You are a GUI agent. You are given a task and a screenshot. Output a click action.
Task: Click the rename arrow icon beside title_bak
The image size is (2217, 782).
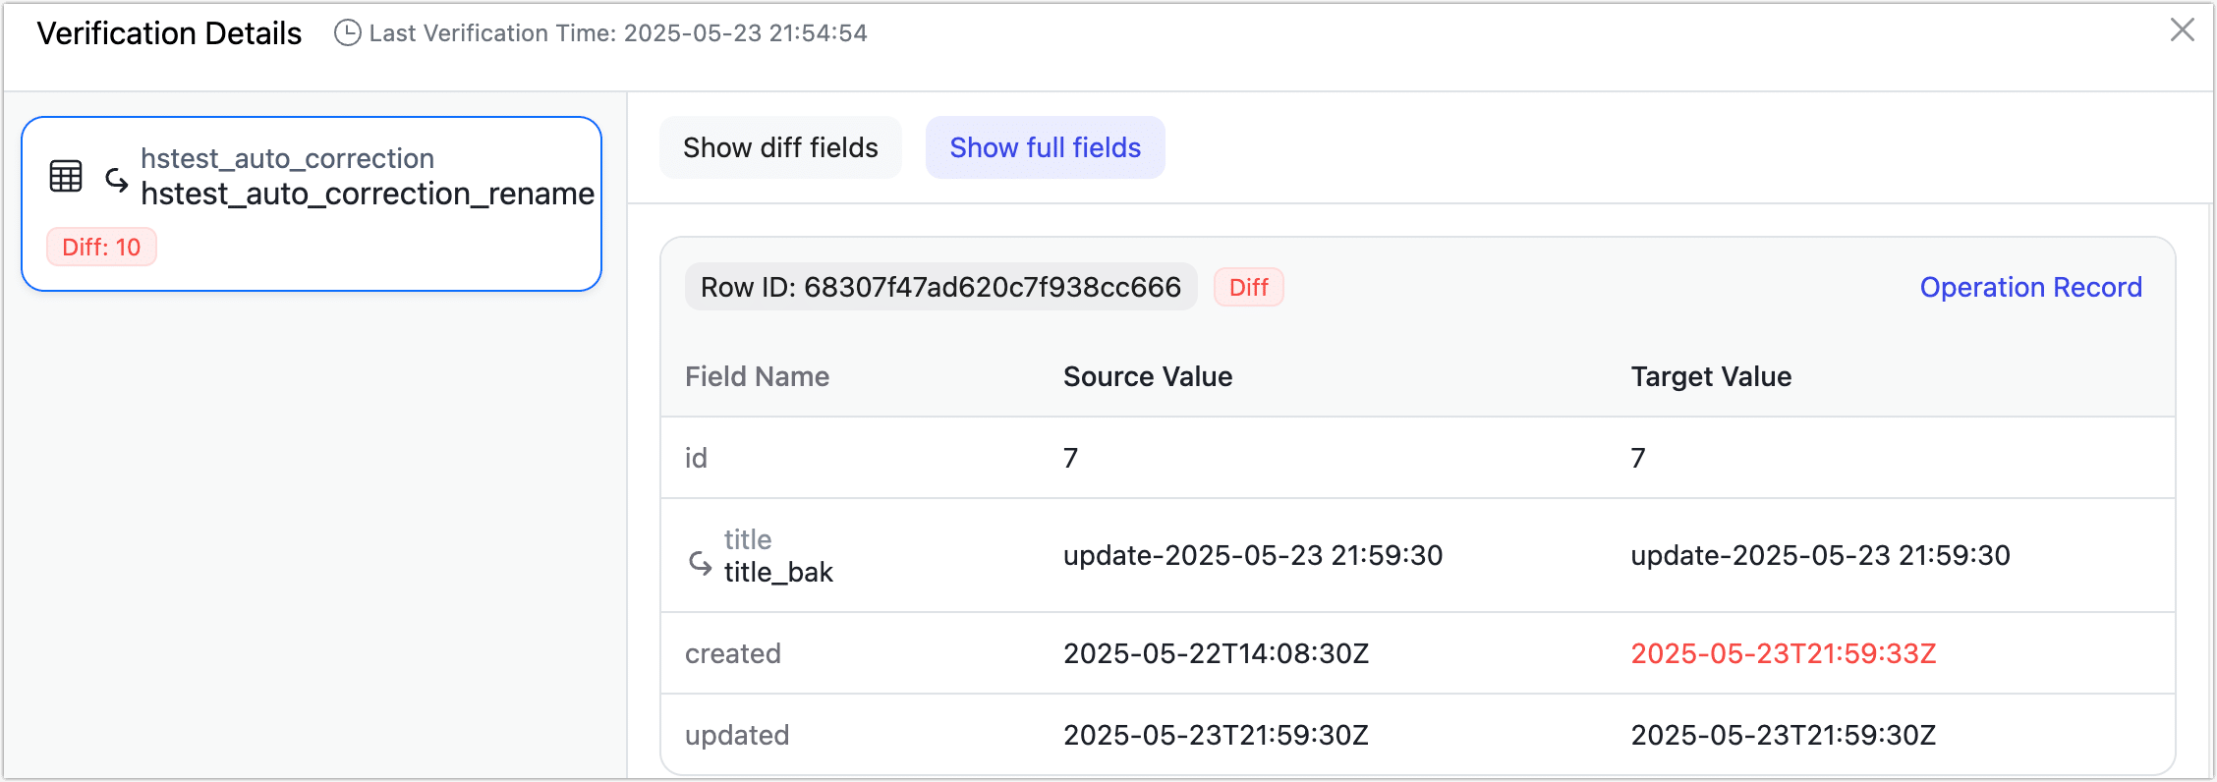click(x=700, y=563)
